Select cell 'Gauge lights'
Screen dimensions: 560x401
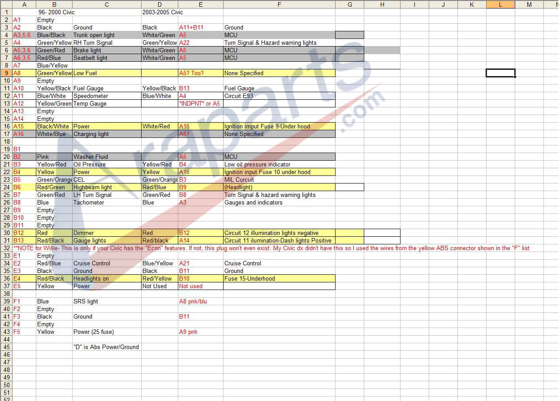click(107, 240)
